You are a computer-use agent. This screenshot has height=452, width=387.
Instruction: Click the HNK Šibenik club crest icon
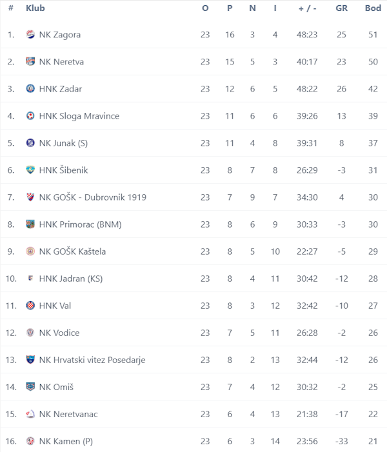(30, 170)
